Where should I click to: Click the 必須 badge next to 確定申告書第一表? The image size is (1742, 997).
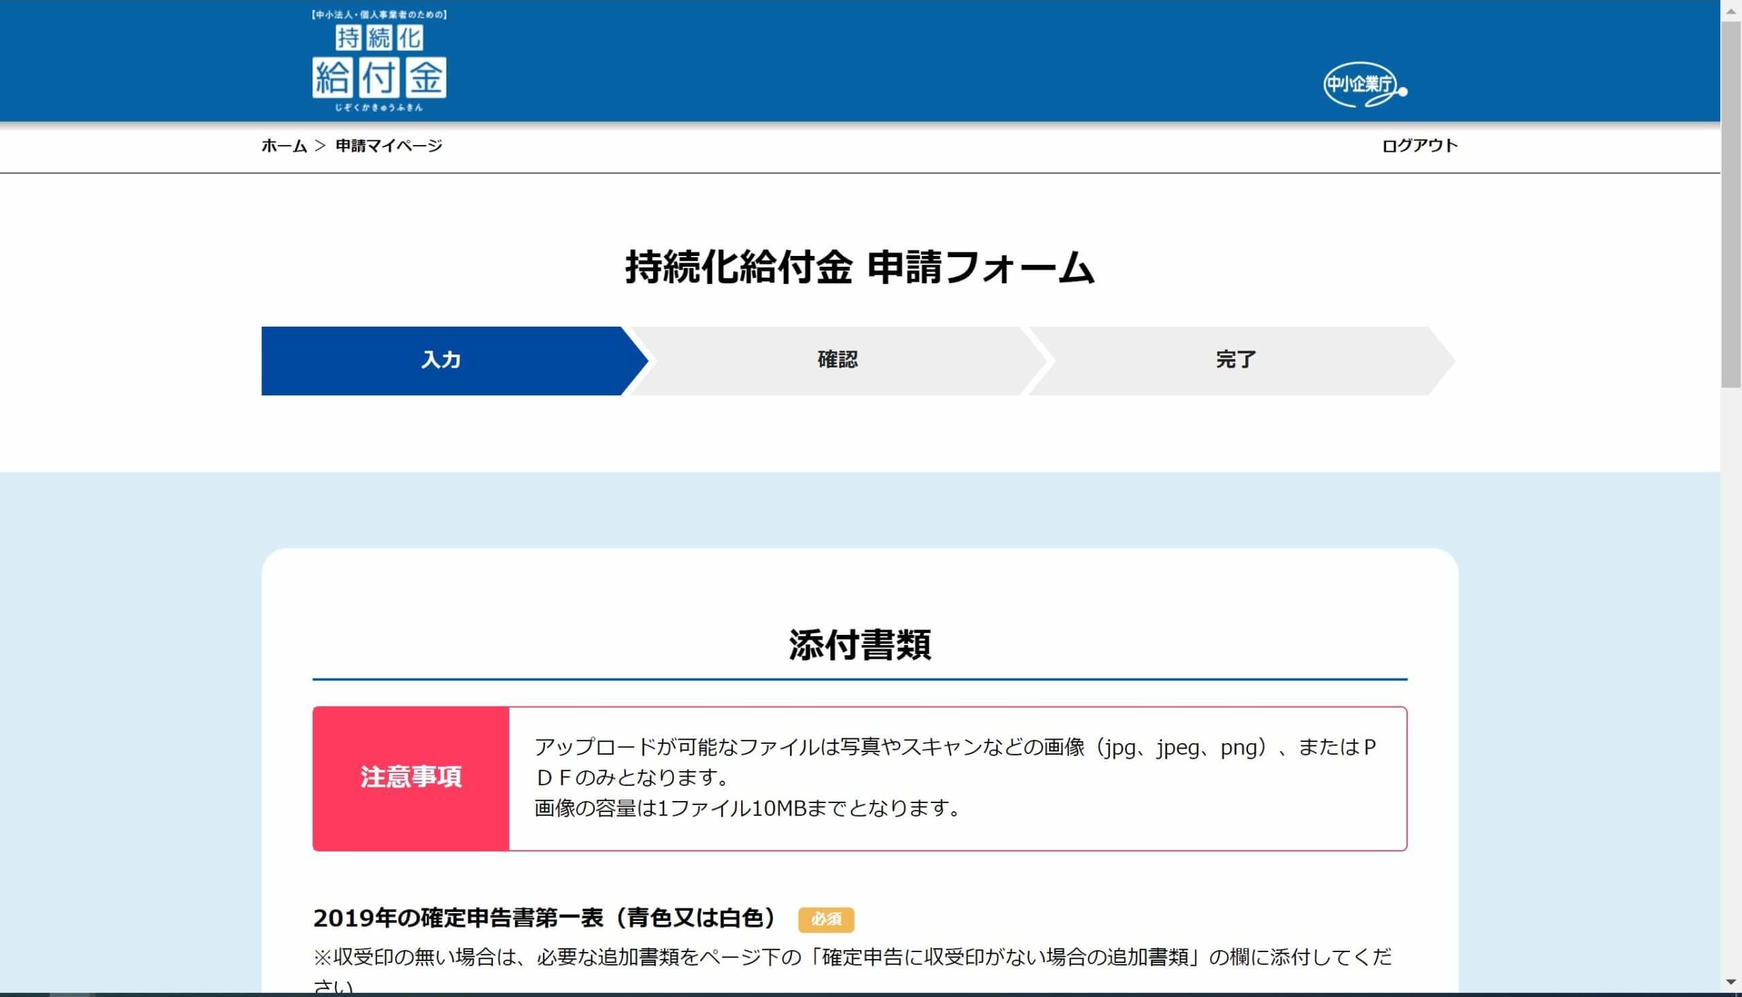tap(826, 919)
